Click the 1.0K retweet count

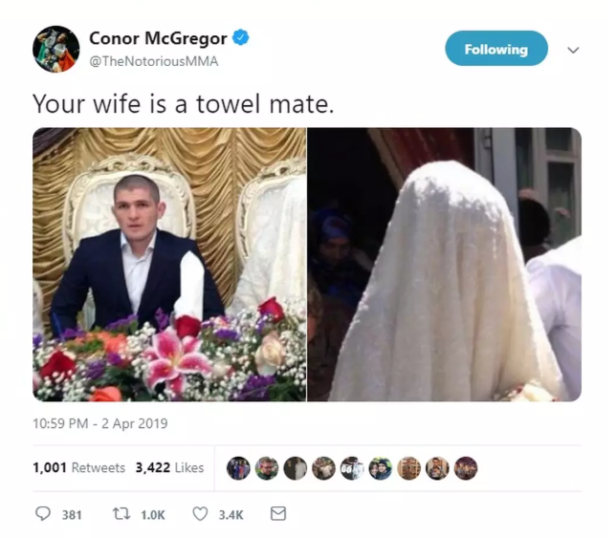click(153, 515)
